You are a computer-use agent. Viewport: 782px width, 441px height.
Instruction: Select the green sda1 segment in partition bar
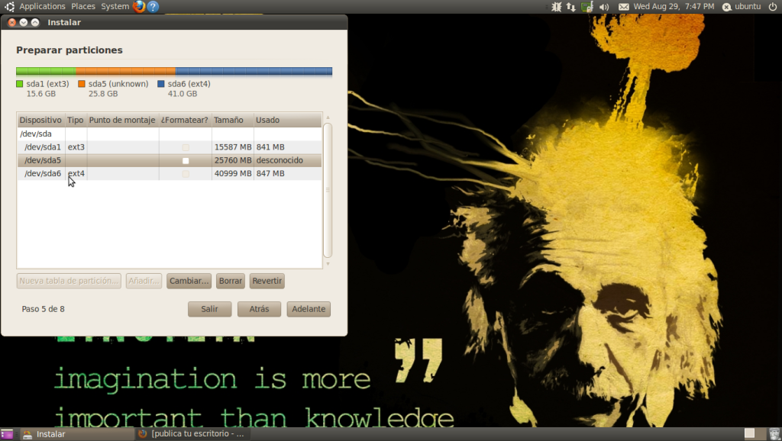tap(46, 71)
